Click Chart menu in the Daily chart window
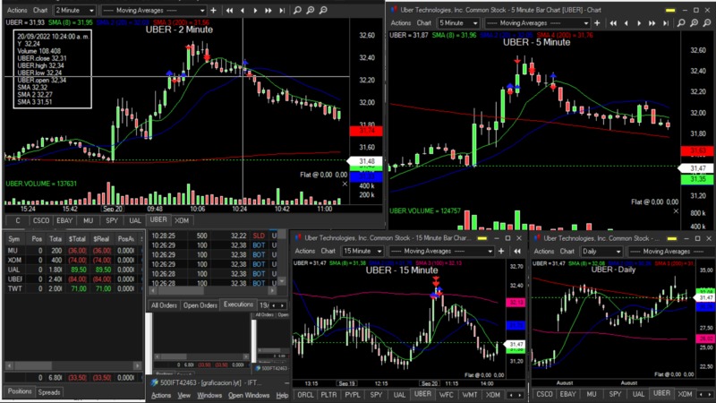The width and height of the screenshot is (716, 403). [x=566, y=252]
